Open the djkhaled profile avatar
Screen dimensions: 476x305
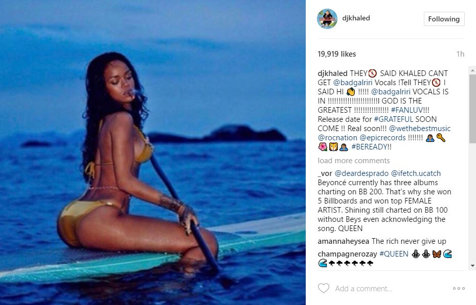(327, 19)
